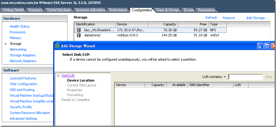Refresh the storage list
This screenshot has height=127, width=276.
click(211, 18)
